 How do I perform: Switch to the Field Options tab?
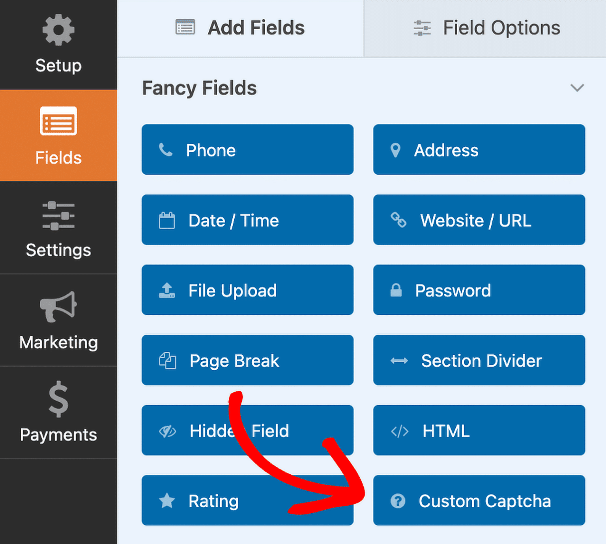tap(501, 28)
